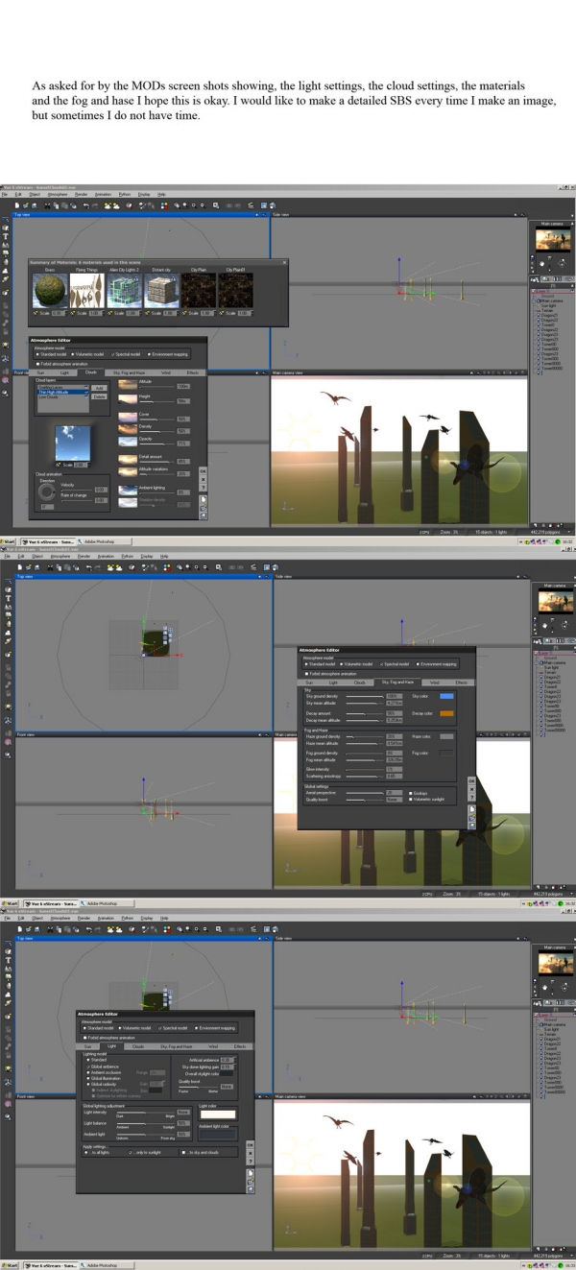
Task: Enable the Volumetric sunlight checkbox
Action: (426, 799)
